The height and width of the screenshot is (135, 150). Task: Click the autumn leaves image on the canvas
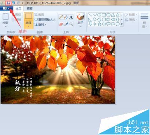pos(58,70)
